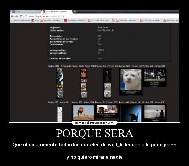Focus the desmotivaciones.es address bar
Screen dimensions: 189x166
click(x=101, y=16)
